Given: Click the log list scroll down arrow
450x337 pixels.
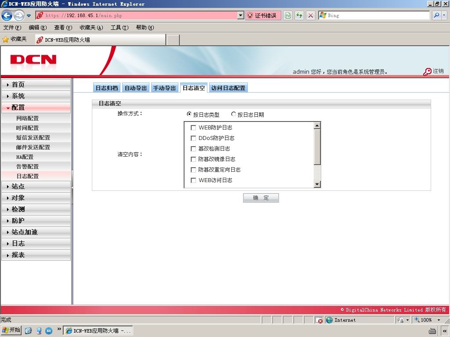Looking at the screenshot, I should pyautogui.click(x=317, y=184).
